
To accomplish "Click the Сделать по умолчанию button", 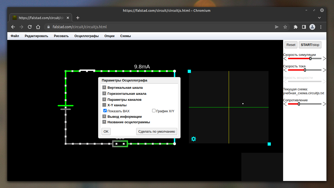I will tap(157, 131).
